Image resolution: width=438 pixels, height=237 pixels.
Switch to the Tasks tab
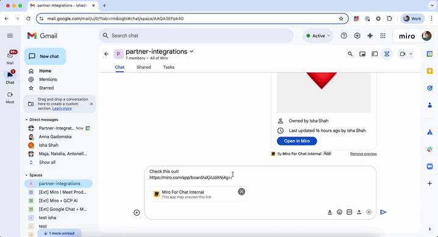coord(169,67)
